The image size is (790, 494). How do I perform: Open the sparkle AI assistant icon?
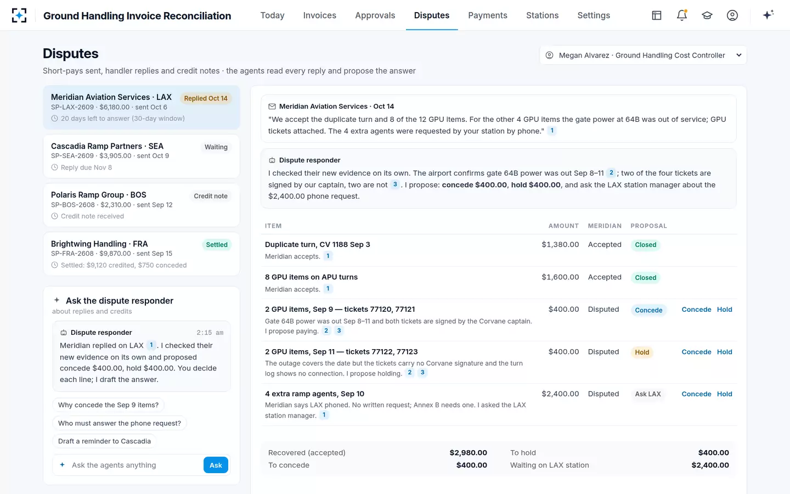coord(768,15)
